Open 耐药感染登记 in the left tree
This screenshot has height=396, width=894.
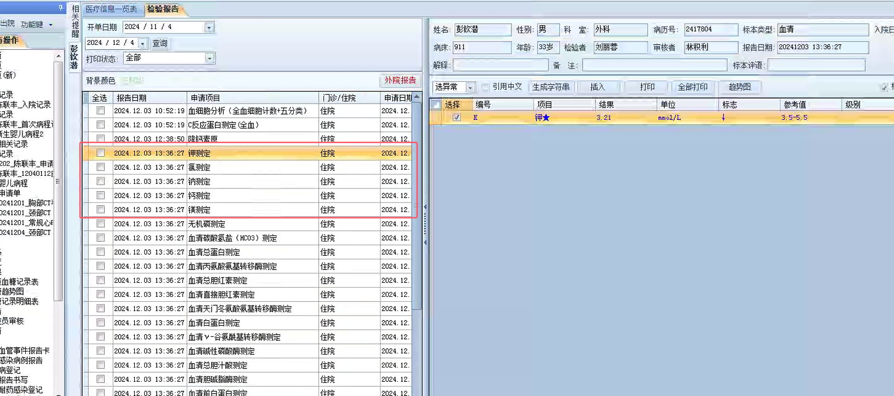click(21, 390)
